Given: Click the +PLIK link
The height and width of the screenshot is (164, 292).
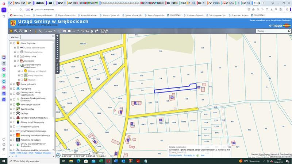Looking at the screenshot, I should pos(31,153).
